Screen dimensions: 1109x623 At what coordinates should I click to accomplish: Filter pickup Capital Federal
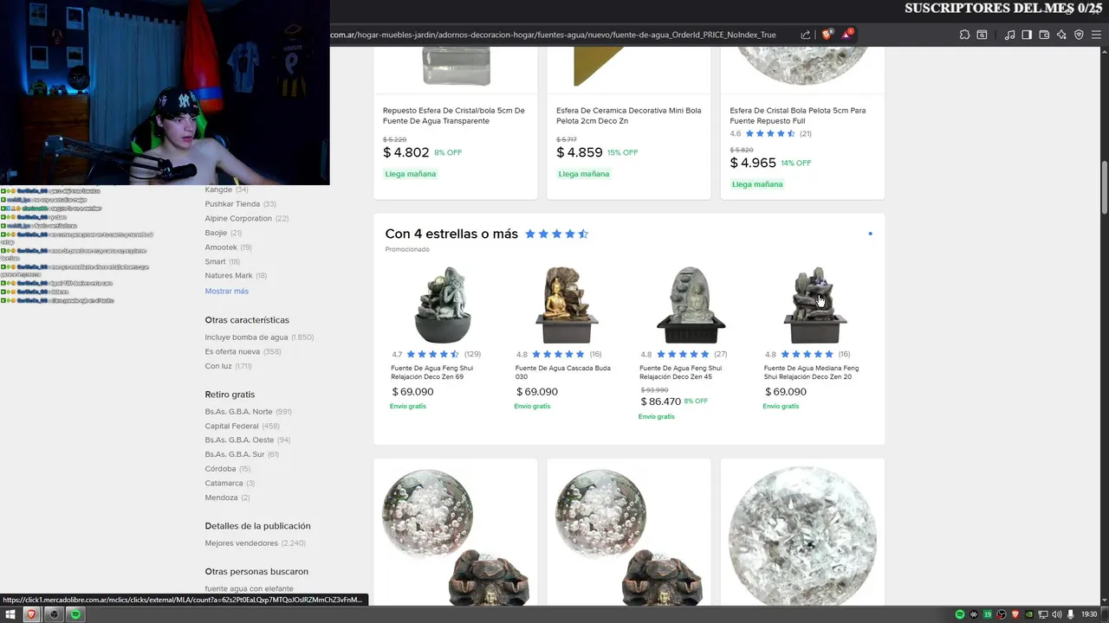pyautogui.click(x=242, y=426)
